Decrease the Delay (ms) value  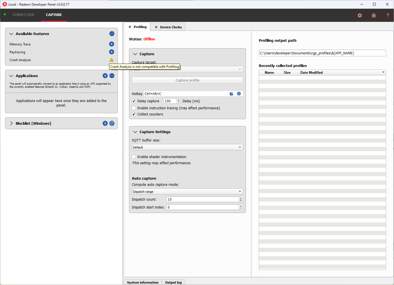point(179,102)
